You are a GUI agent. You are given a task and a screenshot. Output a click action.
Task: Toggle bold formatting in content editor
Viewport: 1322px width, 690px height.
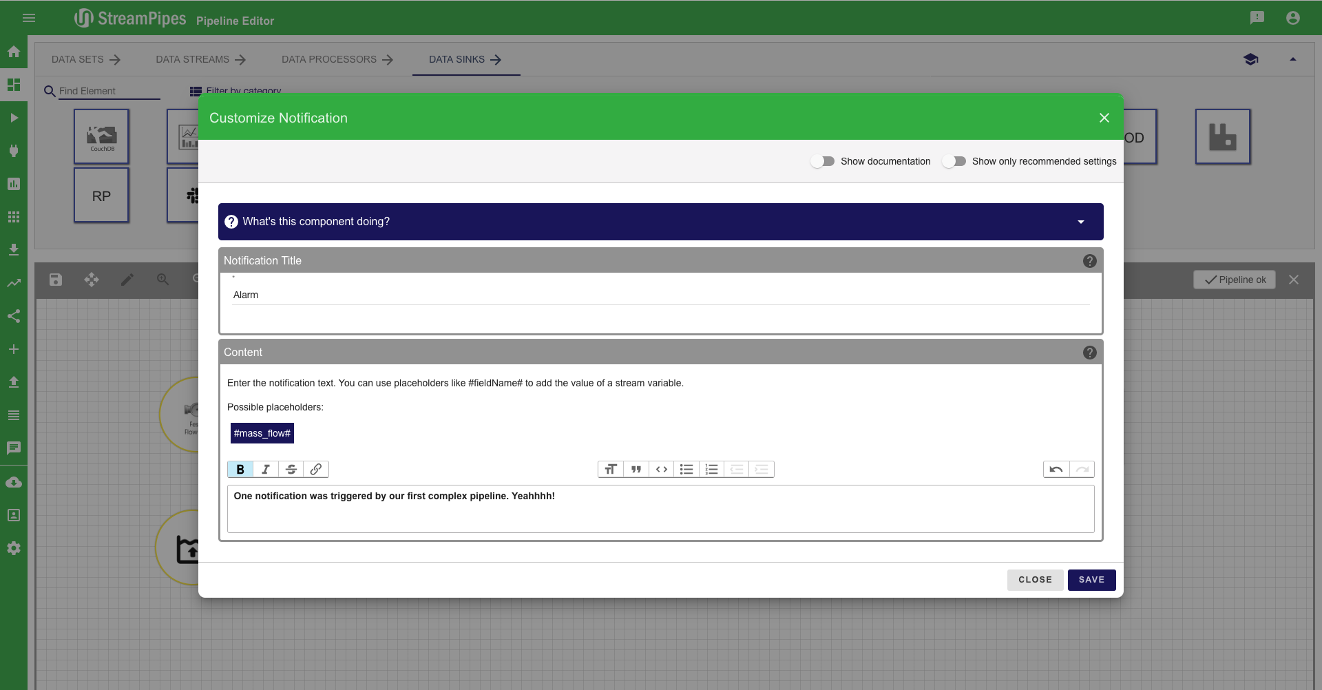(x=240, y=470)
